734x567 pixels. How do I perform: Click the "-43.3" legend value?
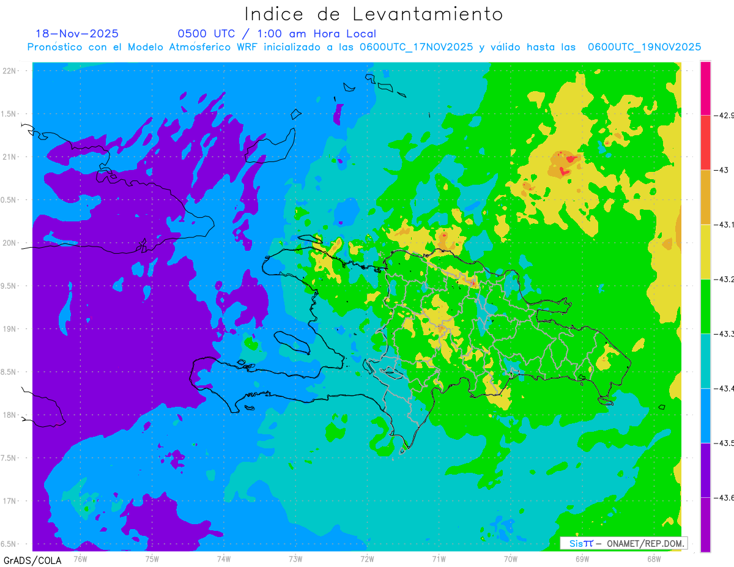pyautogui.click(x=725, y=333)
